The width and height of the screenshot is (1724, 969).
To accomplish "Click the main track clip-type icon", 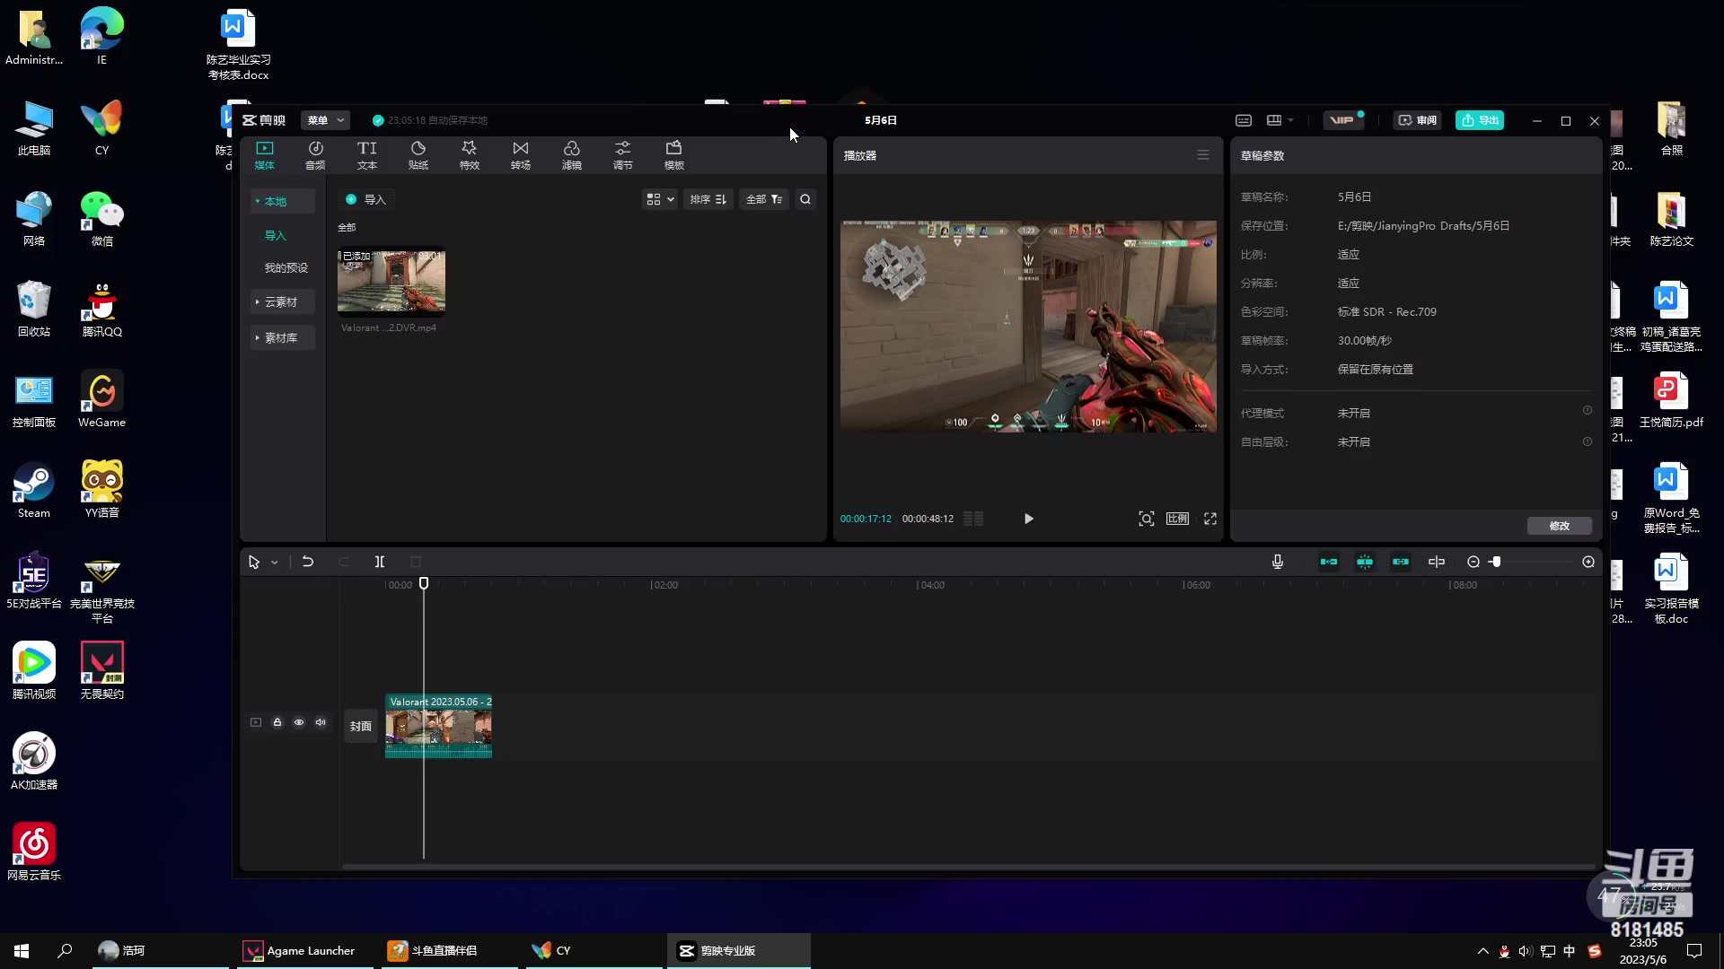I will 256,722.
